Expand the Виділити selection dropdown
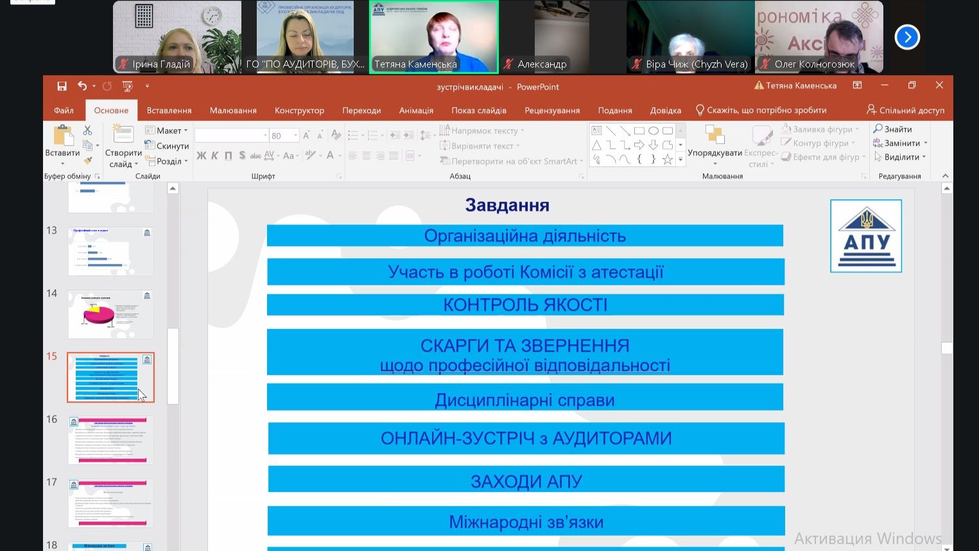The image size is (979, 551). pyautogui.click(x=901, y=157)
